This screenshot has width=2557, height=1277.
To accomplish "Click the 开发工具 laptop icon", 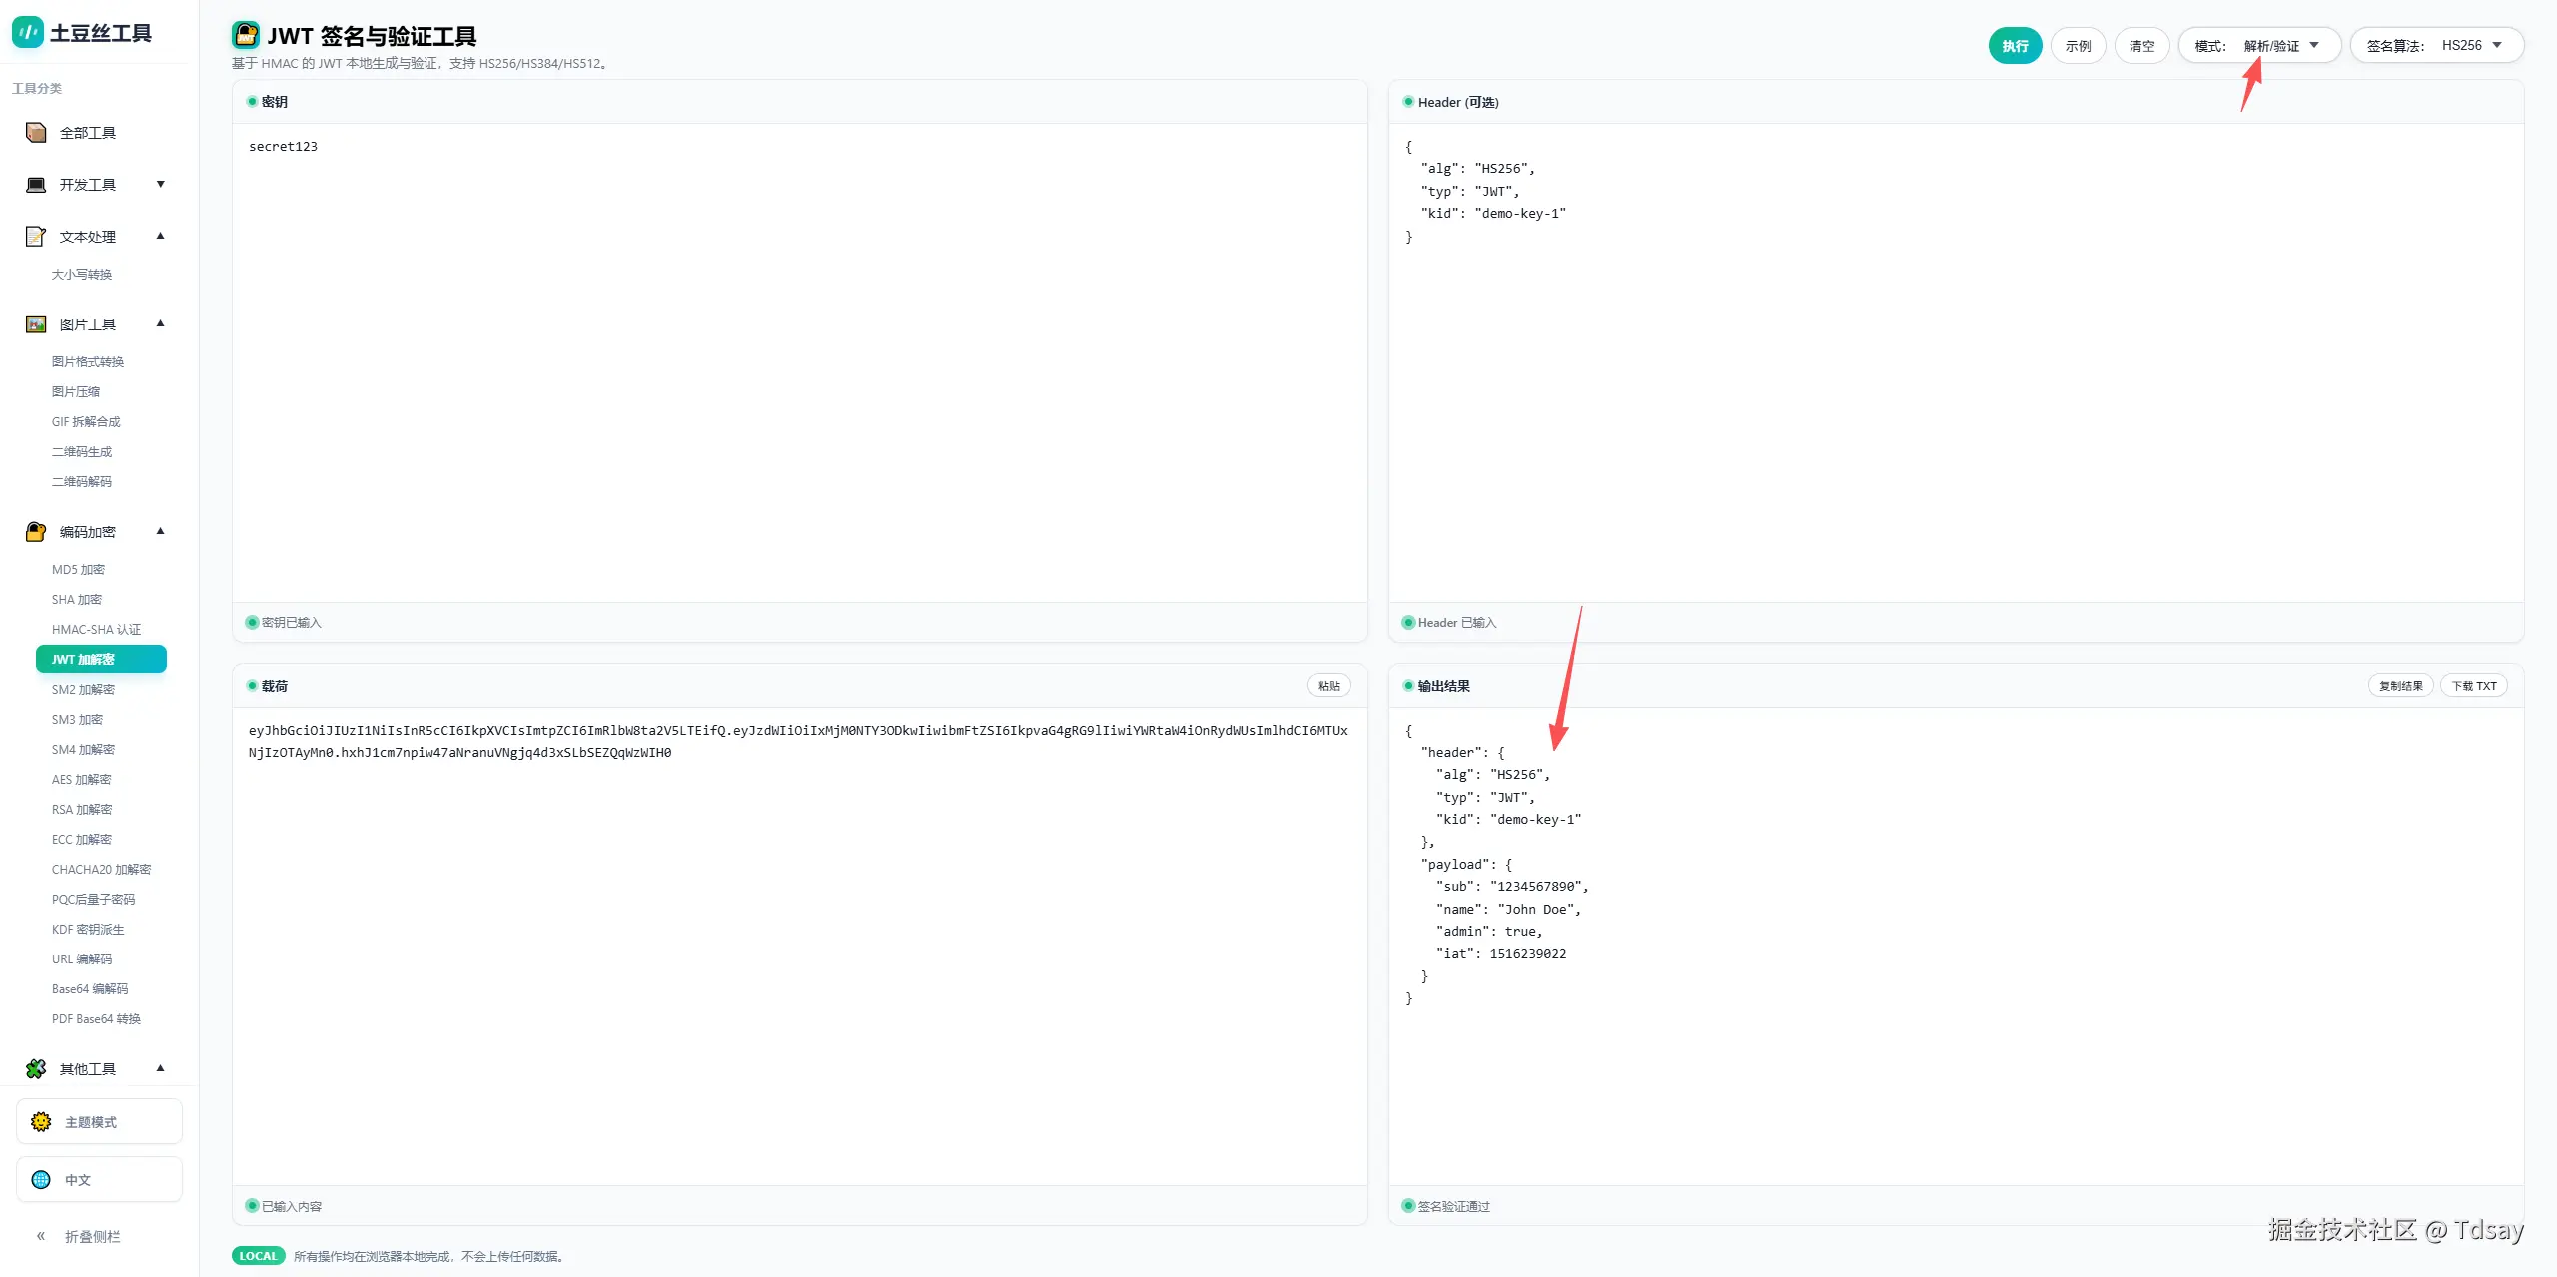I will (36, 185).
